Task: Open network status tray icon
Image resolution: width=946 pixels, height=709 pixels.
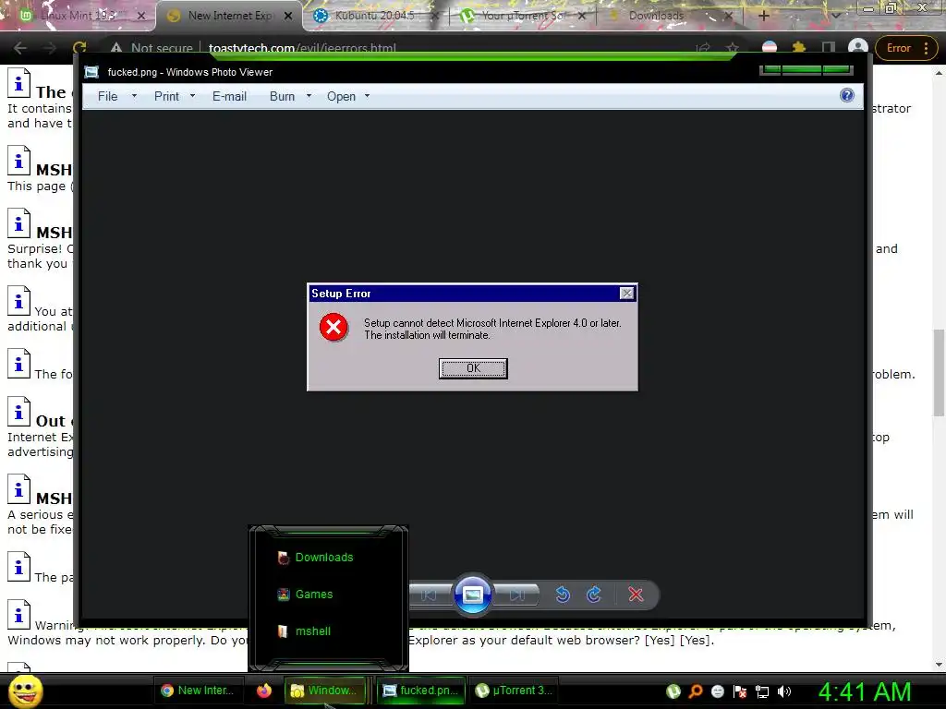Action: point(762,691)
